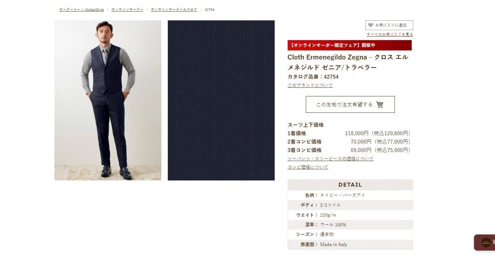
Task: Enlarge the model suit photo
Action: pos(108,100)
